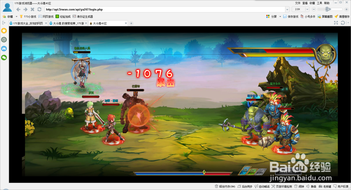Image resolution: width=351 pixels, height=190 pixels.
Task: Stop loading the current page
Action: point(32,9)
